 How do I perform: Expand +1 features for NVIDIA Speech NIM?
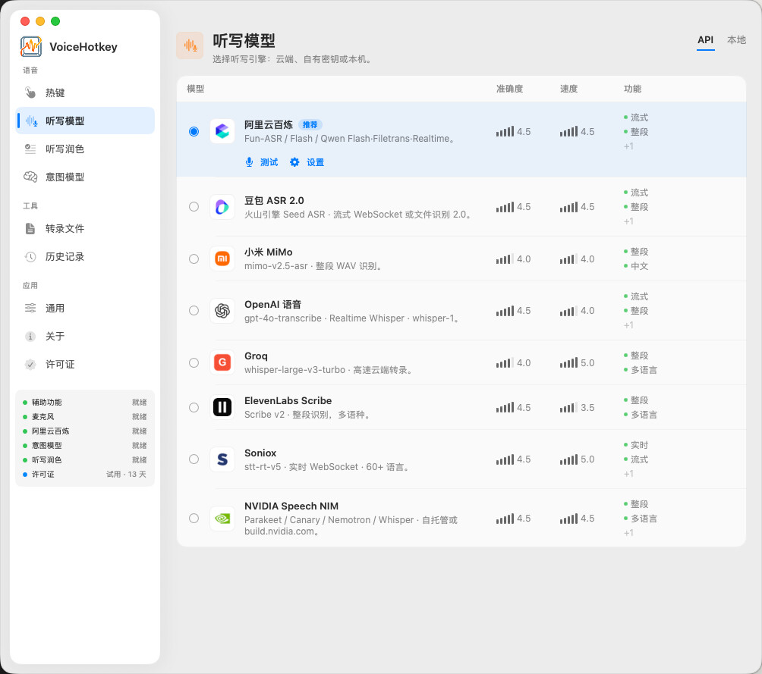pos(629,533)
